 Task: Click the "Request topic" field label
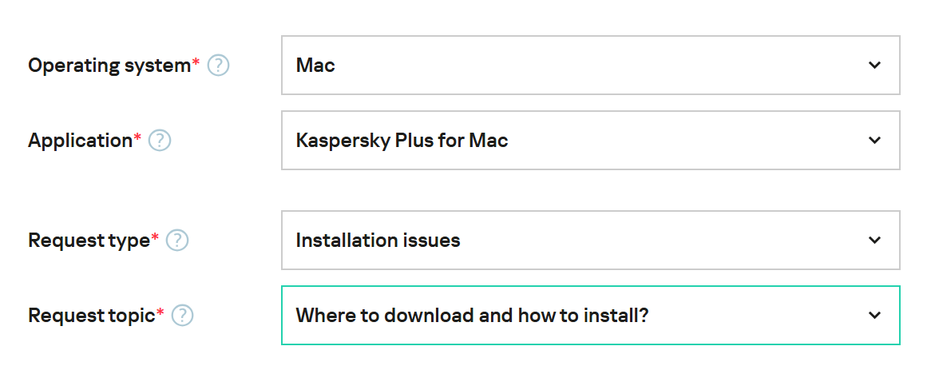pos(91,316)
